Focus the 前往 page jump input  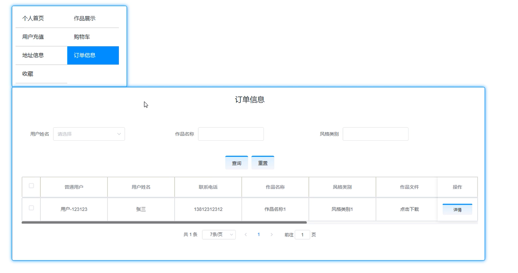(x=302, y=235)
